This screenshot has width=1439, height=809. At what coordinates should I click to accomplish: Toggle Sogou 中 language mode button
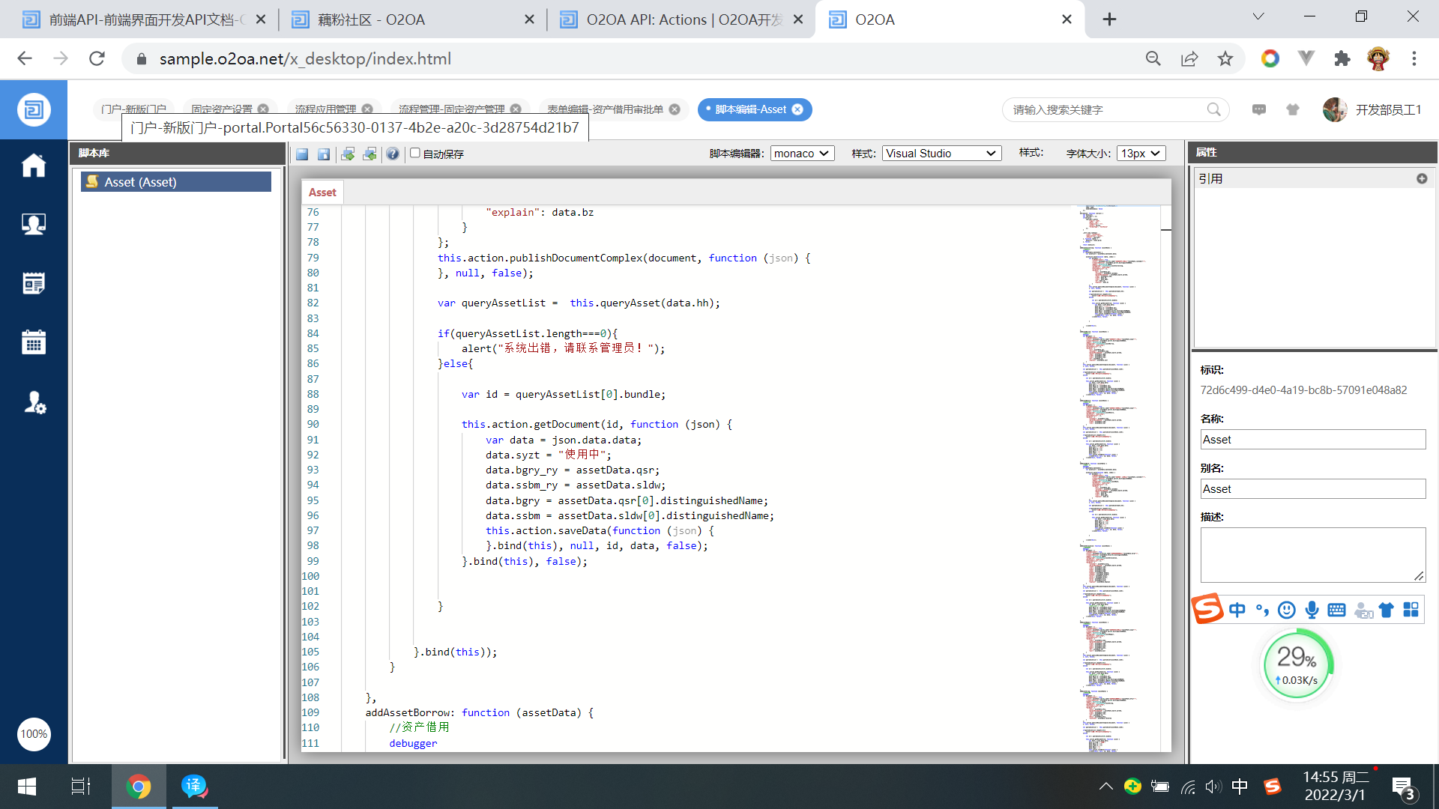pyautogui.click(x=1237, y=610)
